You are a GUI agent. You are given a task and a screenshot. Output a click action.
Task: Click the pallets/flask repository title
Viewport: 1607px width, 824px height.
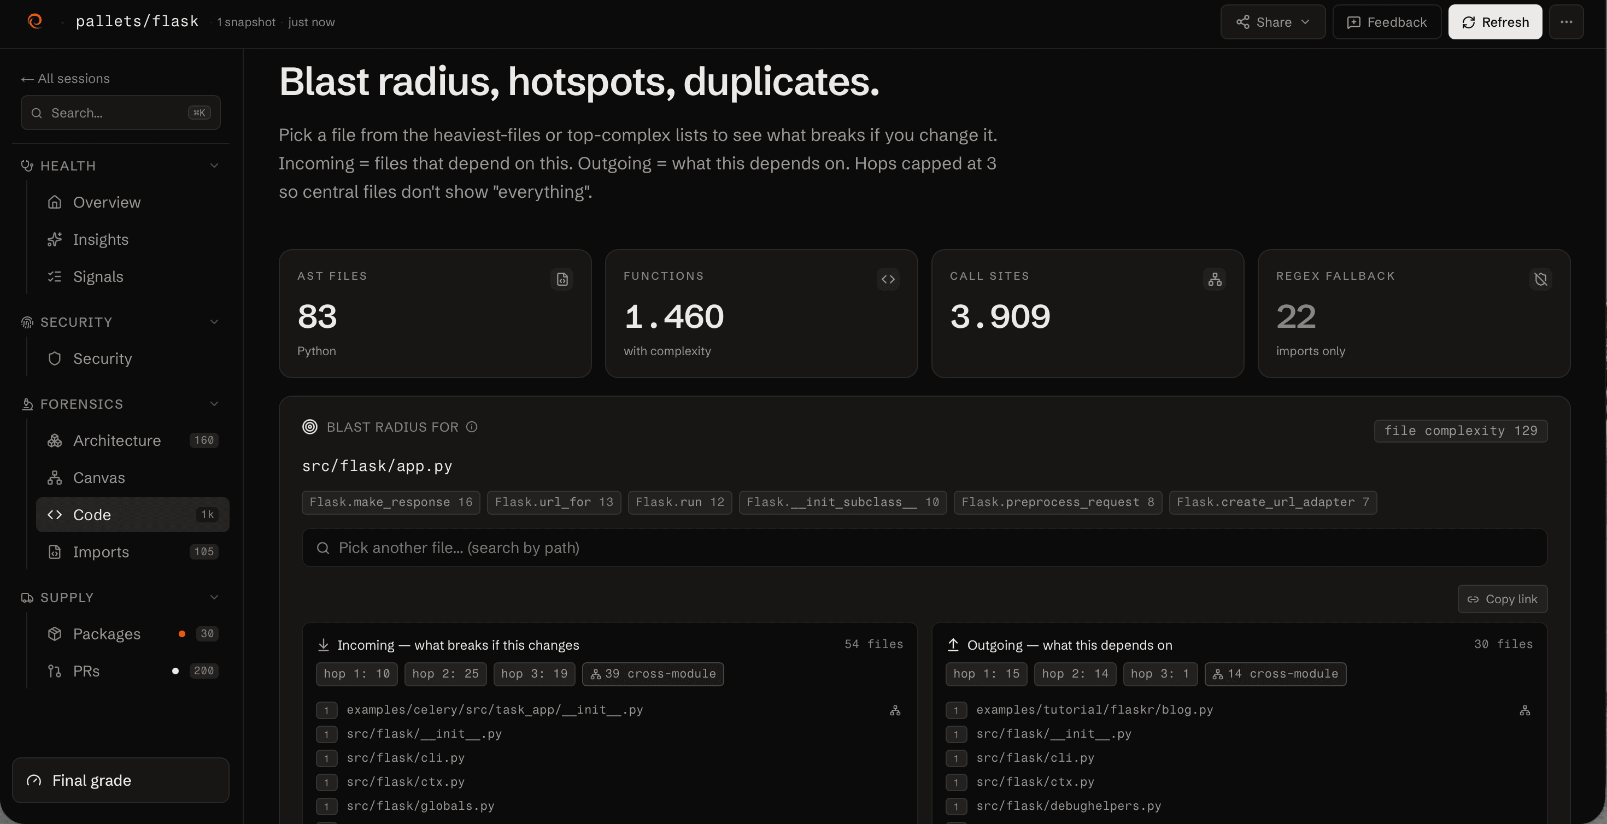[137, 22]
